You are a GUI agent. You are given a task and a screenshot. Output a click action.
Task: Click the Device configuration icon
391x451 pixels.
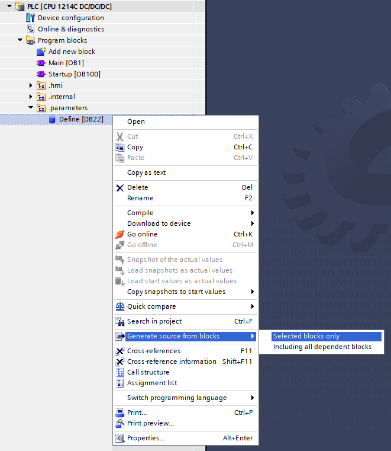pos(30,18)
